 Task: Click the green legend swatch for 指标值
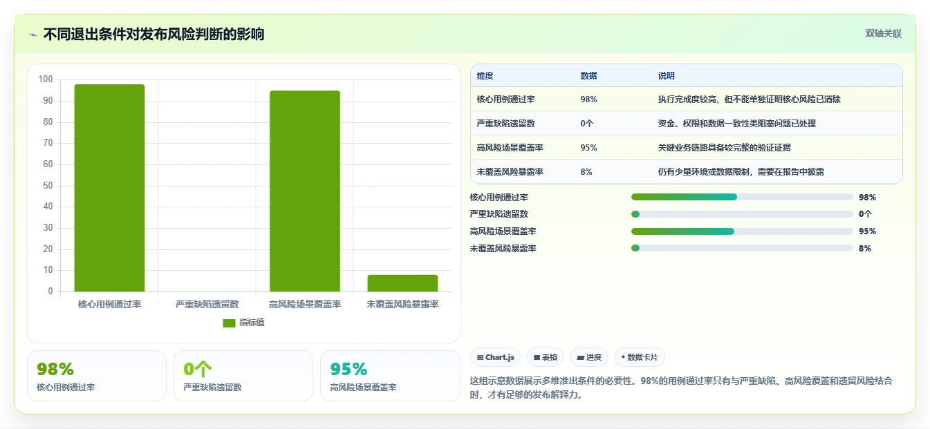coord(229,323)
